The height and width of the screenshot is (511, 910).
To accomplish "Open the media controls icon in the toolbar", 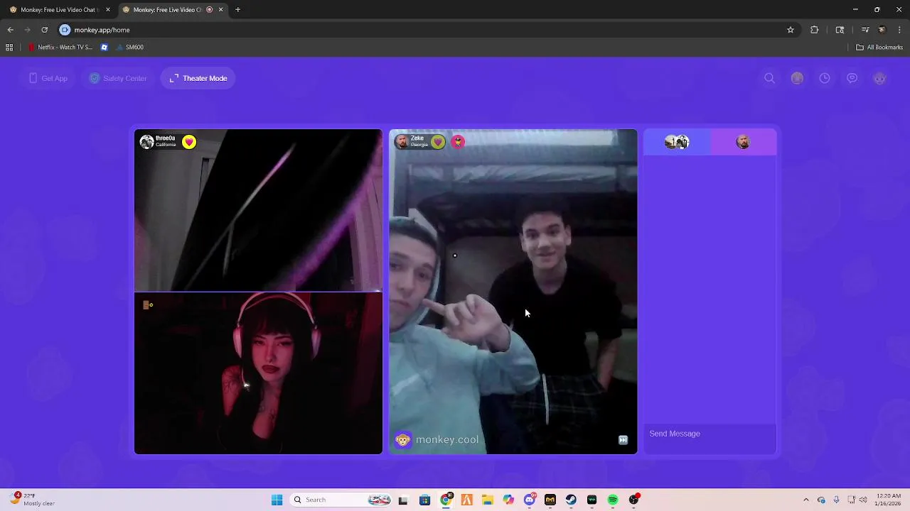I will [865, 30].
